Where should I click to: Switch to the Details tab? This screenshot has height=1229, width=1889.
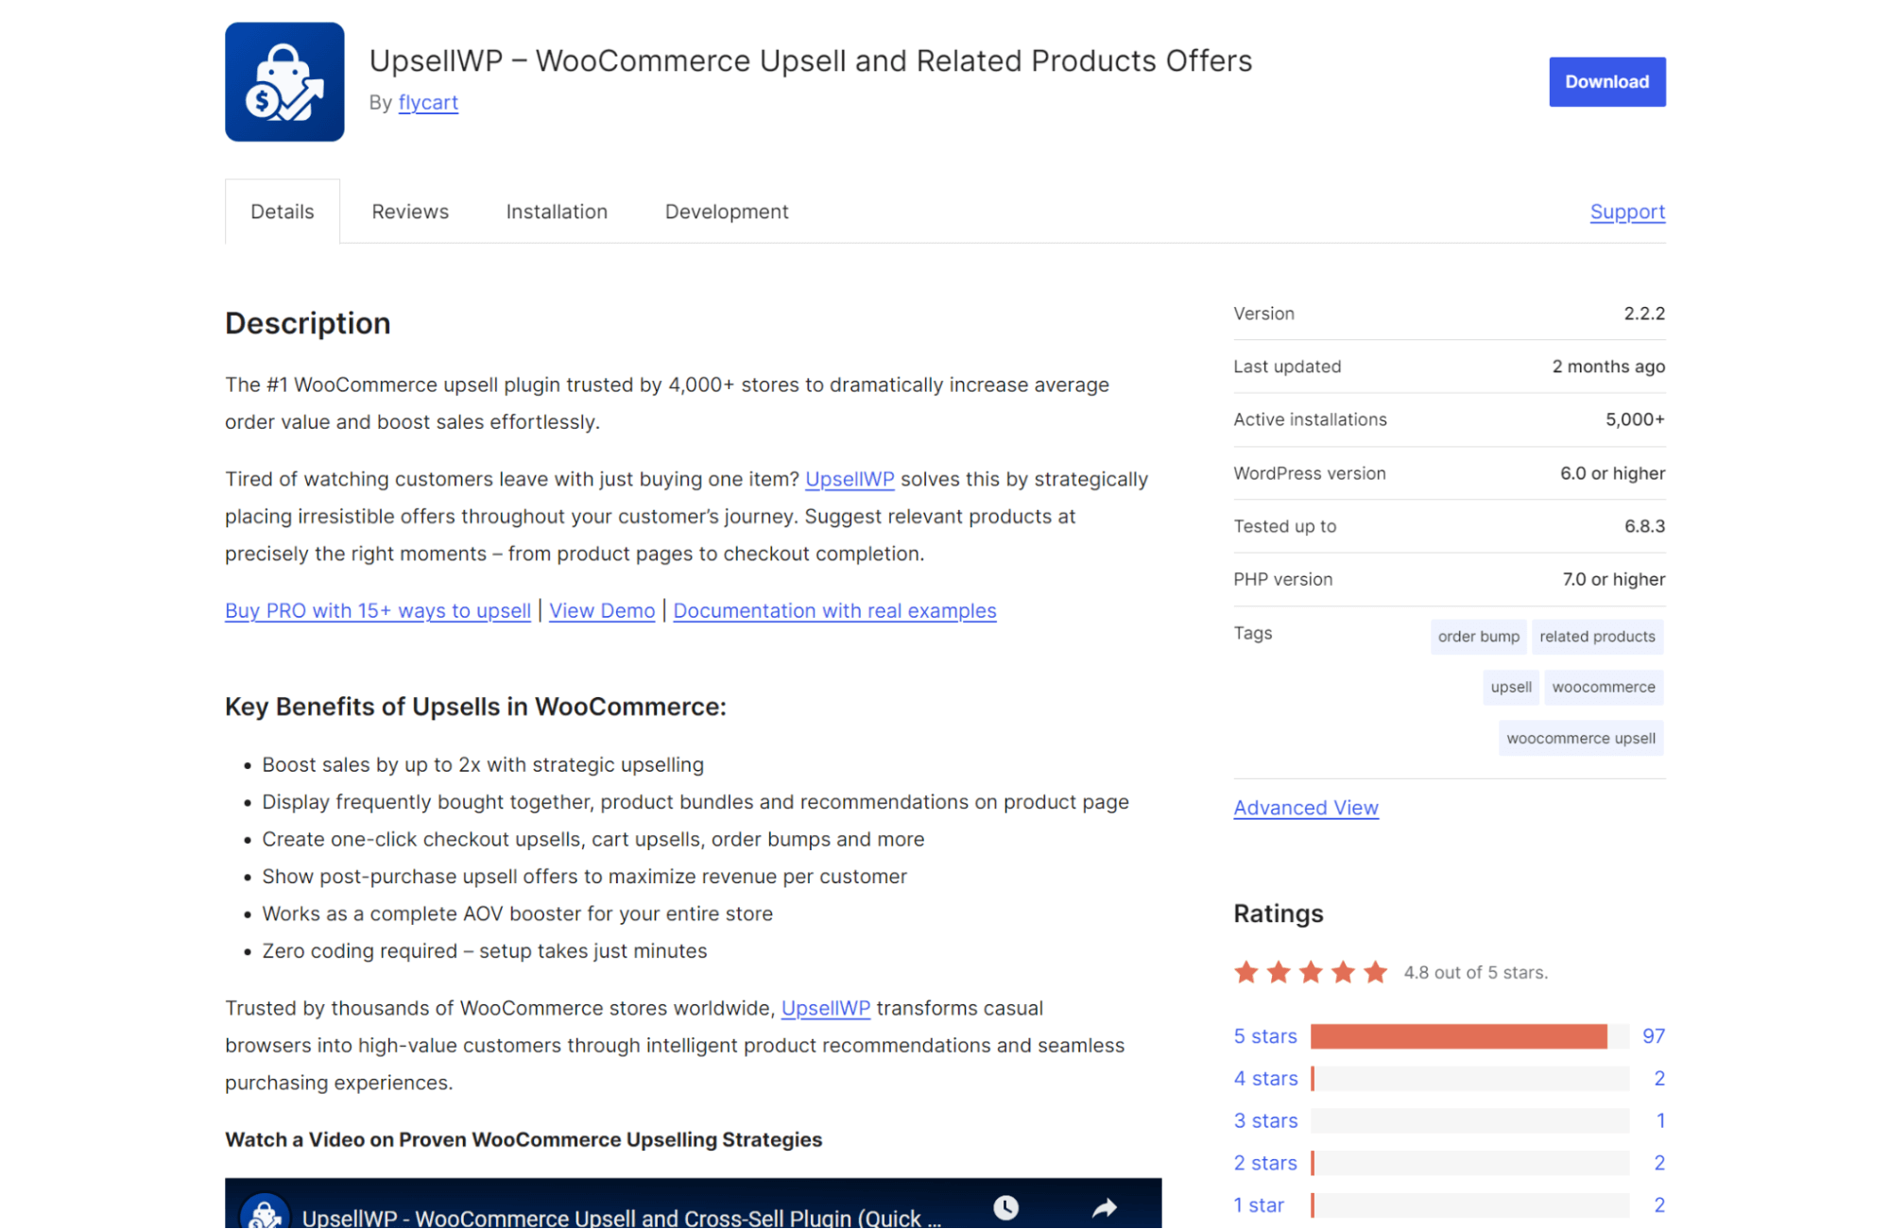point(282,211)
